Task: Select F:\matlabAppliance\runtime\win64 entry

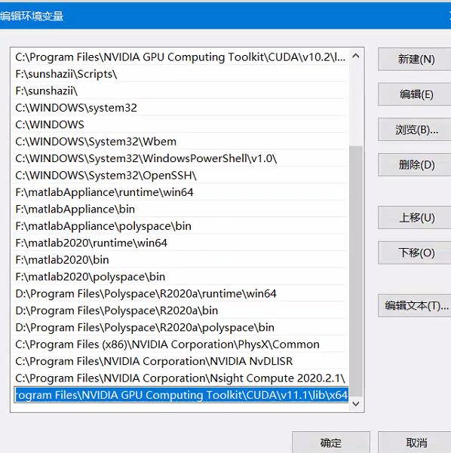Action: 179,192
